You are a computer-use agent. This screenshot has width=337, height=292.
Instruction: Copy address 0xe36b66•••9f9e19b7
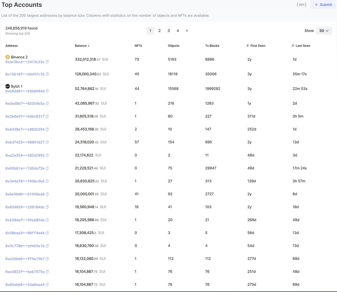[47, 259]
